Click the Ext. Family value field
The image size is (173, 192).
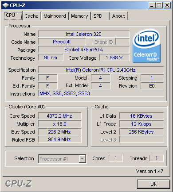(47, 86)
